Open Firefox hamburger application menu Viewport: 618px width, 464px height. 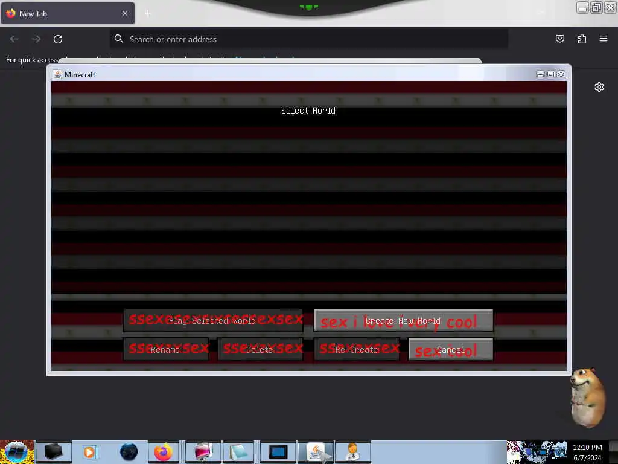[604, 39]
